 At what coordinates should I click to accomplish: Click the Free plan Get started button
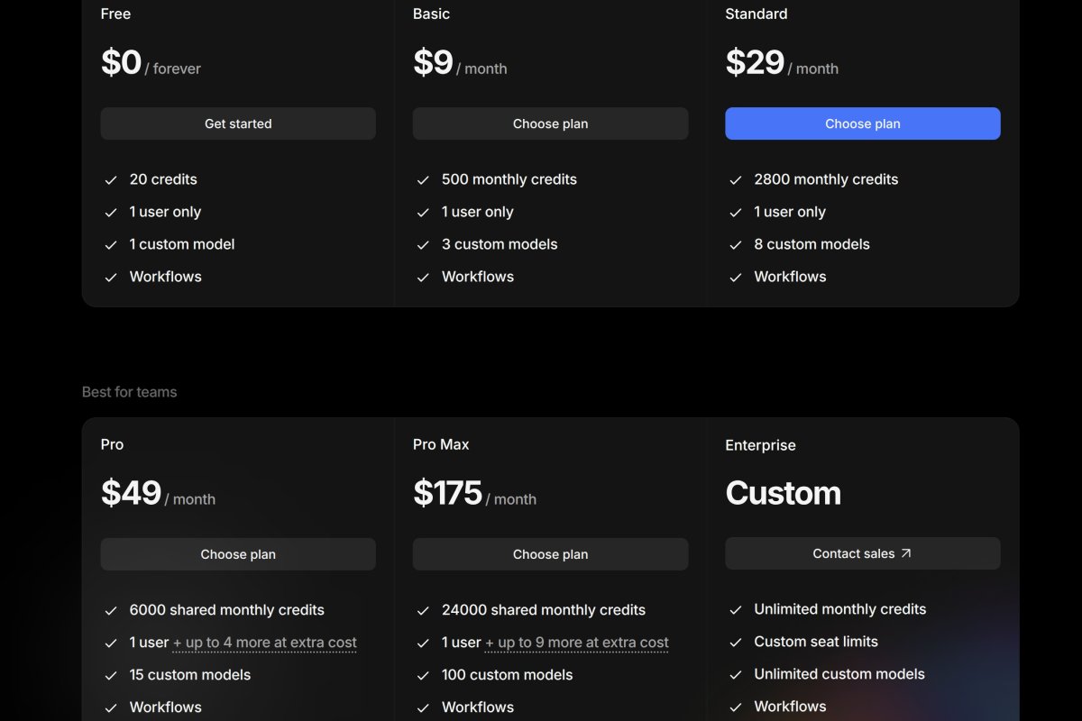(x=238, y=123)
